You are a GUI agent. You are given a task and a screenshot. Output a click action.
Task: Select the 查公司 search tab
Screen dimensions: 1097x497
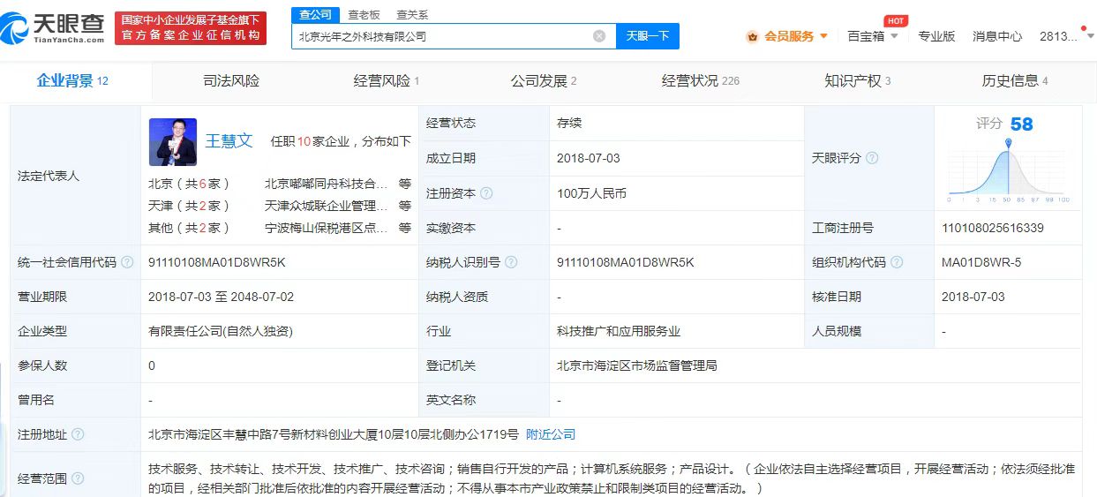click(x=315, y=14)
